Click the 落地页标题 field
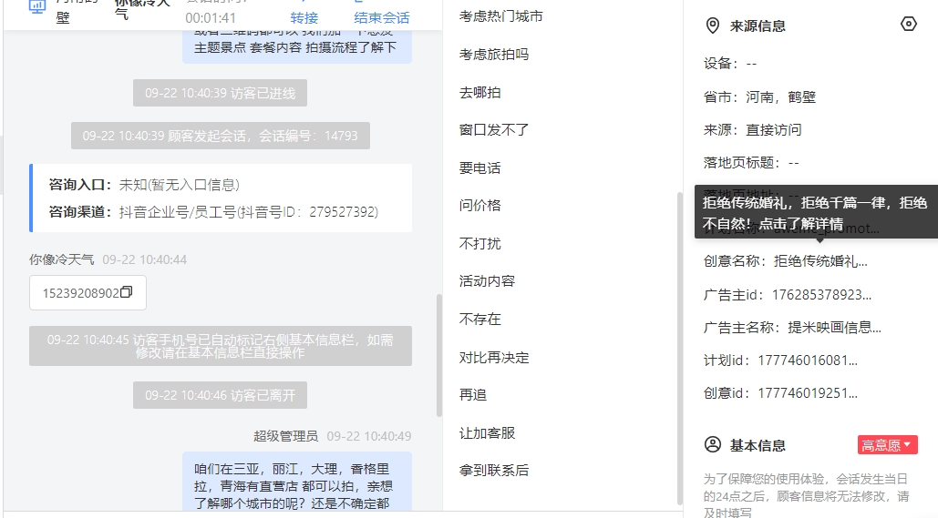 click(x=751, y=163)
